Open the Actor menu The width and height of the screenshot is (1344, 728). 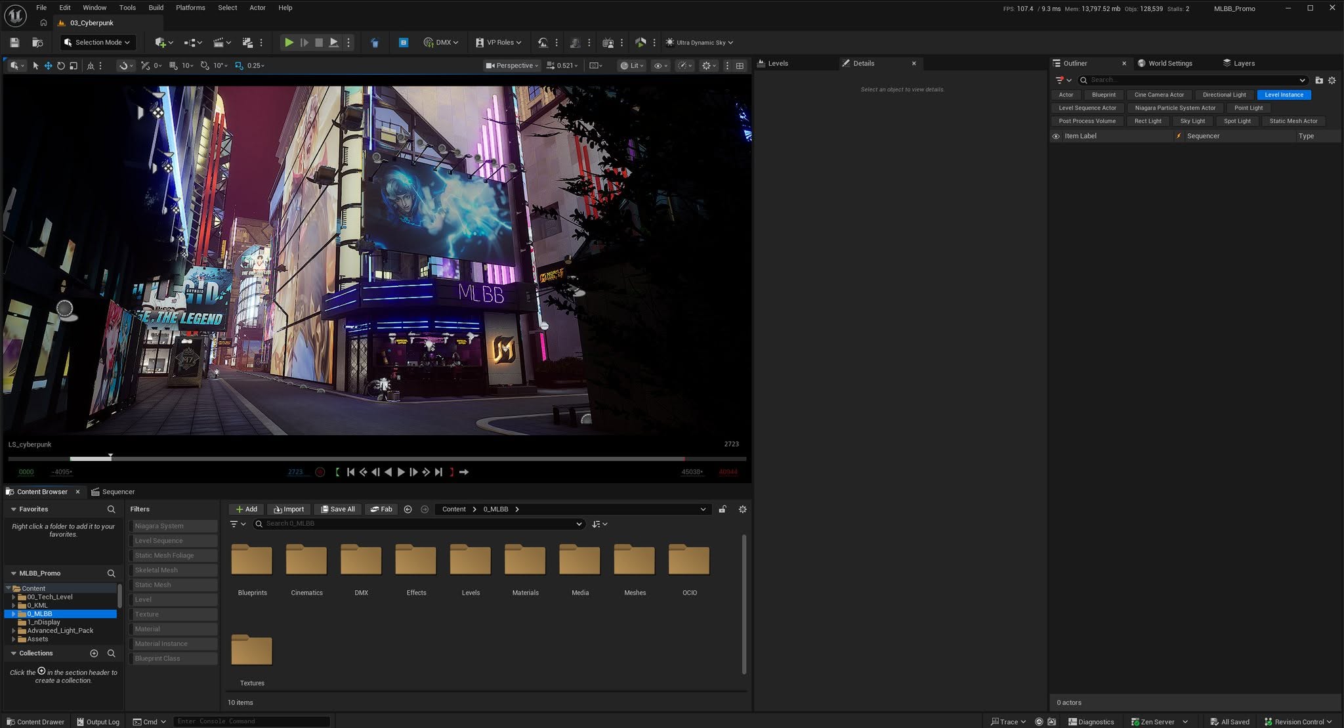pyautogui.click(x=257, y=8)
